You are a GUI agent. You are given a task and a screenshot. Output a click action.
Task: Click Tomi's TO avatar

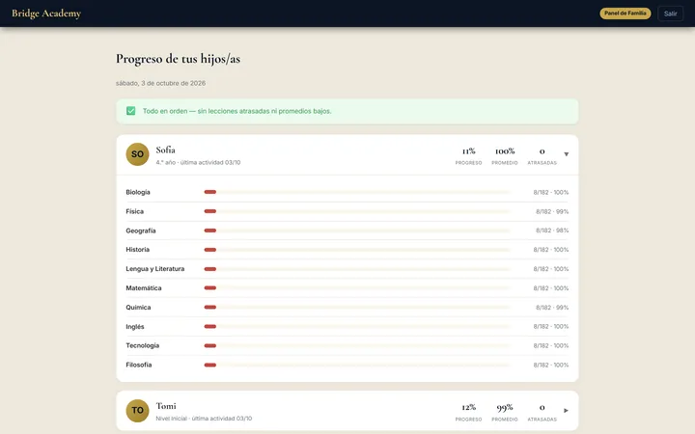(x=137, y=411)
